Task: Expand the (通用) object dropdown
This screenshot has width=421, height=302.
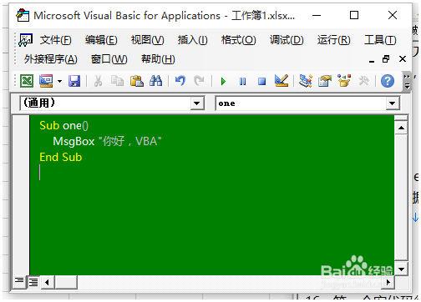Action: pos(196,103)
